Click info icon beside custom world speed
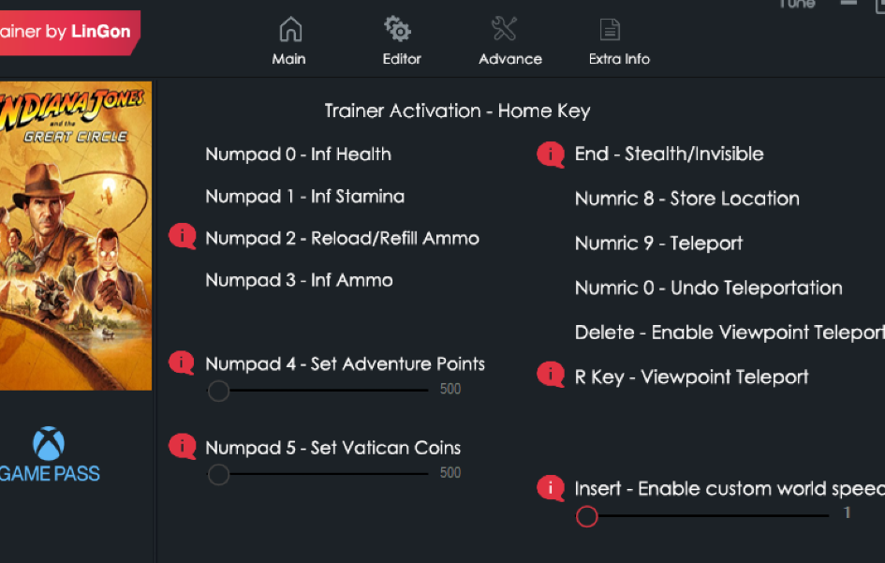 551,488
